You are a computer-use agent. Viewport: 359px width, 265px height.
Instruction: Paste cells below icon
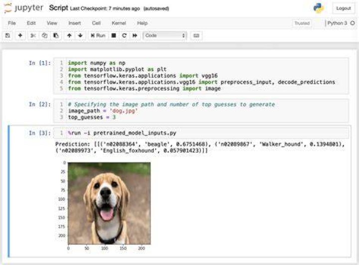coord(56,35)
